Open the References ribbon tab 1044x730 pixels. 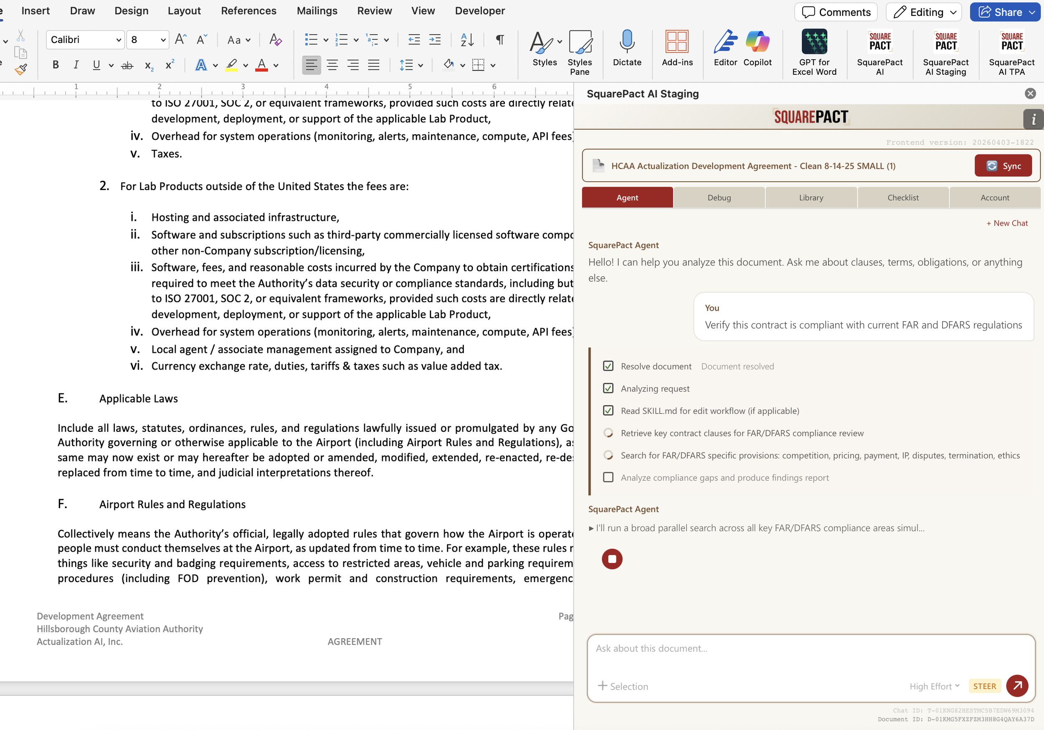point(248,10)
